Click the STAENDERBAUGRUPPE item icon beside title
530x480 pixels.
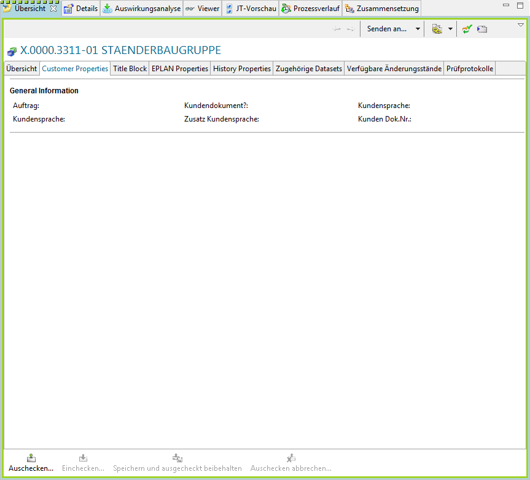tap(12, 52)
